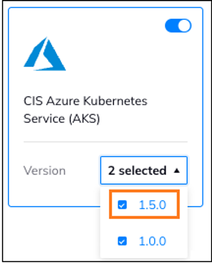Disable the CIS Azure Kubernetes Service toggle
Viewport: 212px width, 264px height.
point(178,26)
